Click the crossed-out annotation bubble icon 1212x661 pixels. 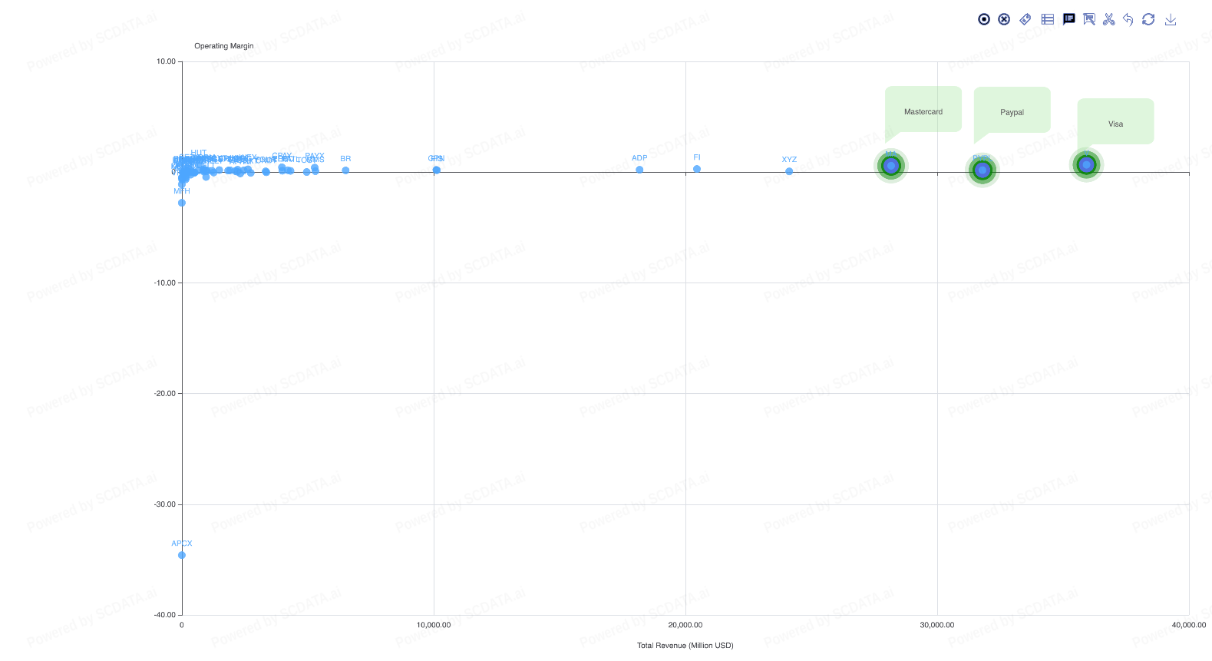point(1089,19)
